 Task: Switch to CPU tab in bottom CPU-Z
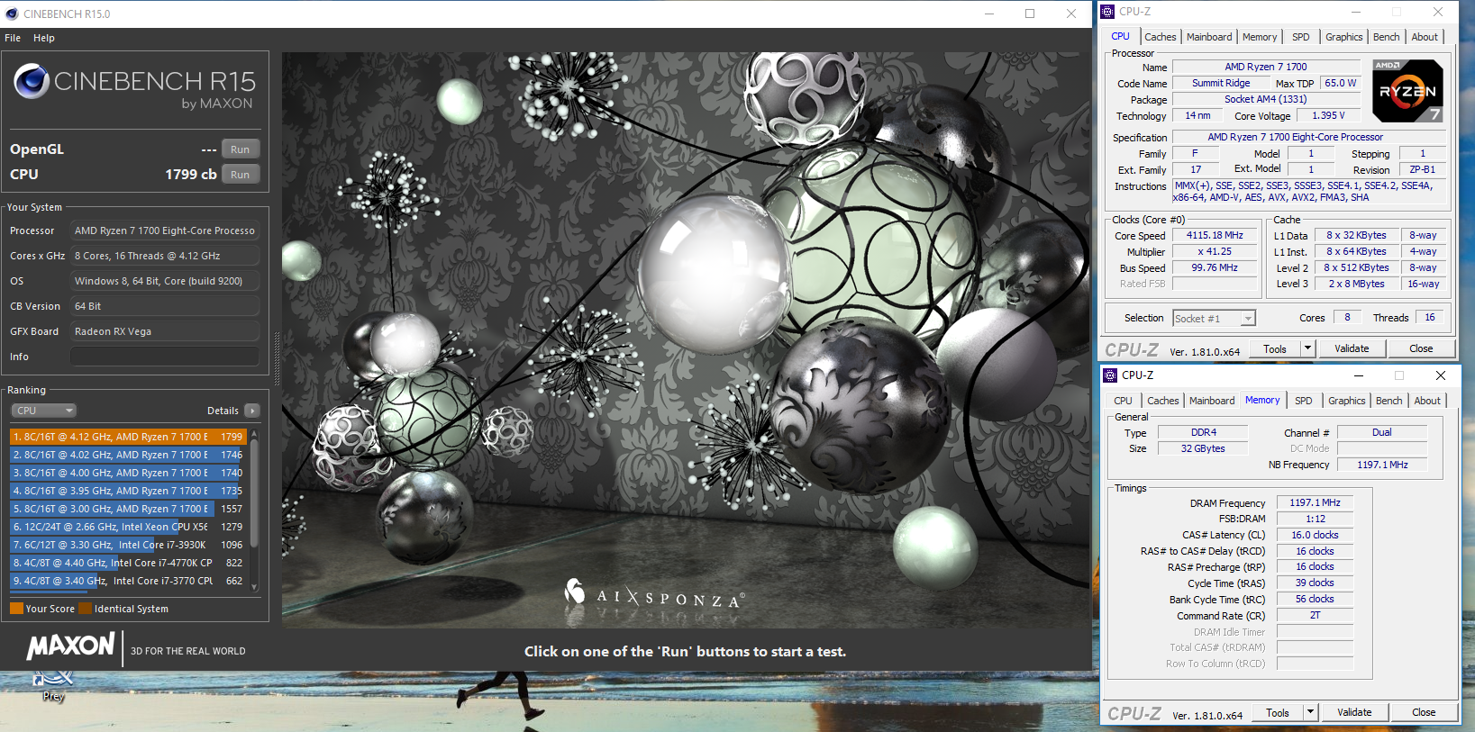(1124, 401)
